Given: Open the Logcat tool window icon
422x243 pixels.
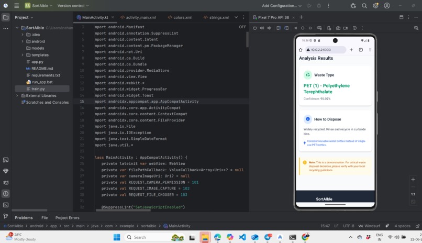Looking at the screenshot, I should click(6, 160).
